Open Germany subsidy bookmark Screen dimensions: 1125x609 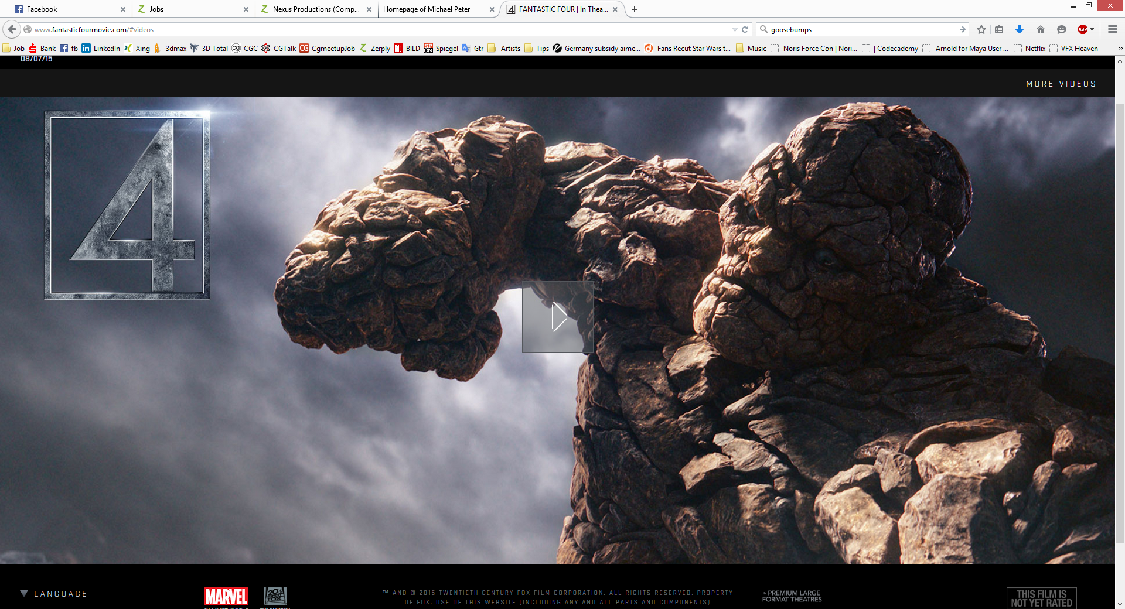point(596,48)
